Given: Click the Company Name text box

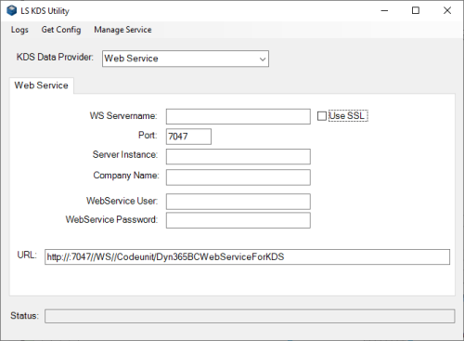Looking at the screenshot, I should coord(238,177).
